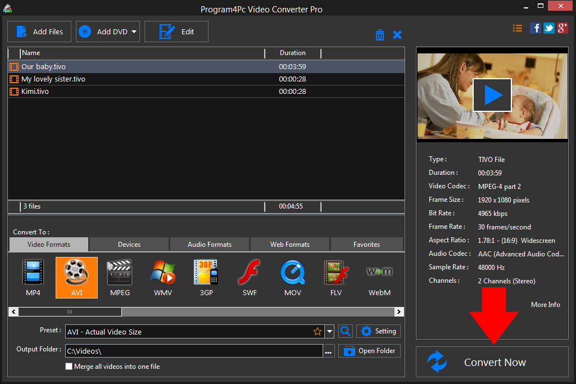This screenshot has width=576, height=384.
Task: Switch to the Devices tab
Action: pyautogui.click(x=129, y=245)
